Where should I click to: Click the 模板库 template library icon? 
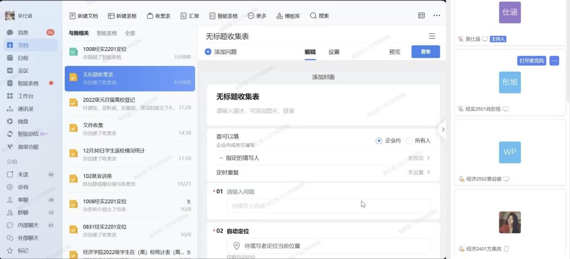pos(279,16)
